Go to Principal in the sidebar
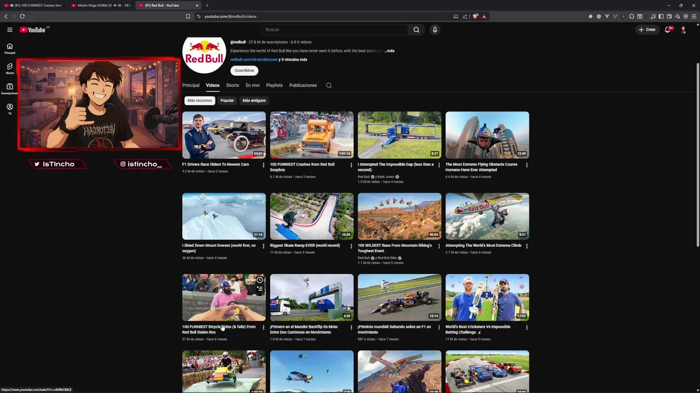The height and width of the screenshot is (393, 700). point(9,49)
